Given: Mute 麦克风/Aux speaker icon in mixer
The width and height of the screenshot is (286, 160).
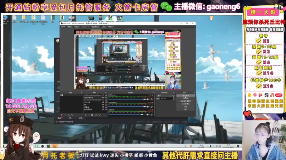Looking at the screenshot, I should click(148, 99).
